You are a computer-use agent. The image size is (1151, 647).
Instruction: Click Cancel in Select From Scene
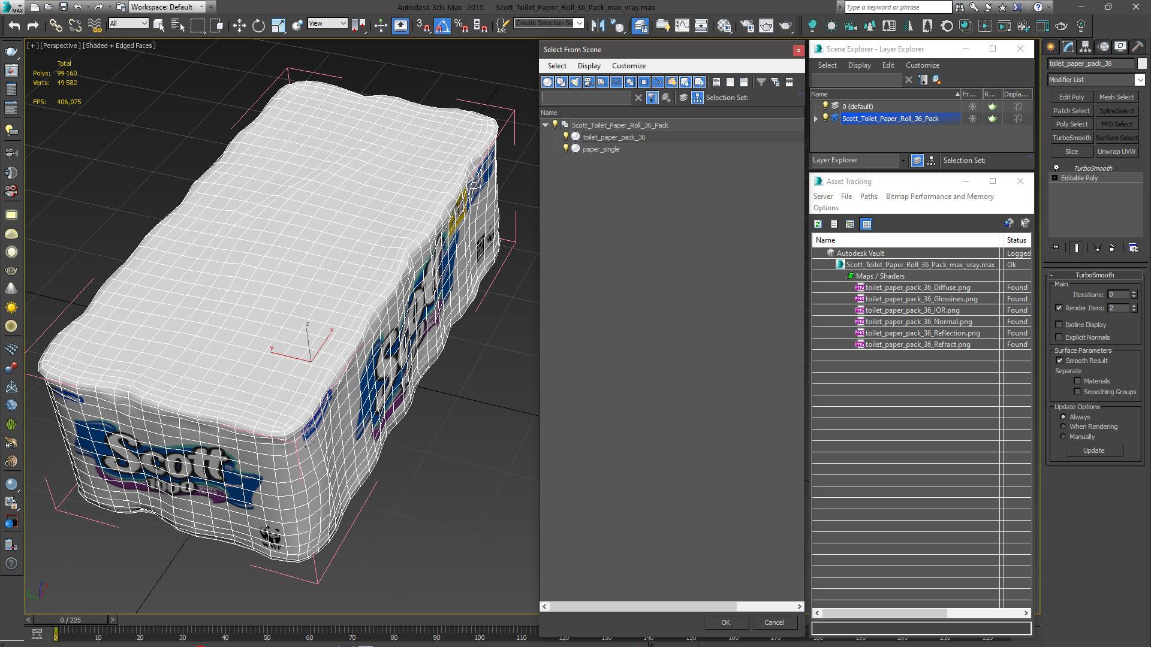pos(774,622)
